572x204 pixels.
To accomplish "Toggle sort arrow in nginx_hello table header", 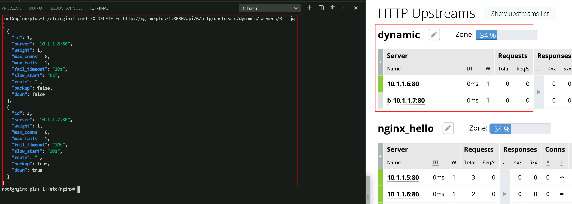I will coord(380,156).
